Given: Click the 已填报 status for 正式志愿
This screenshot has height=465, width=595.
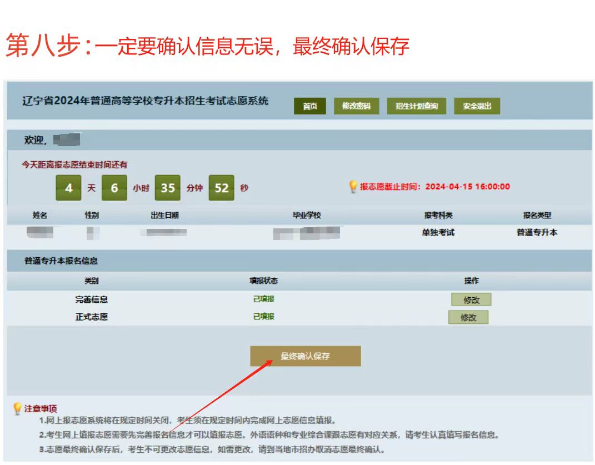Looking at the screenshot, I should pyautogui.click(x=264, y=317).
